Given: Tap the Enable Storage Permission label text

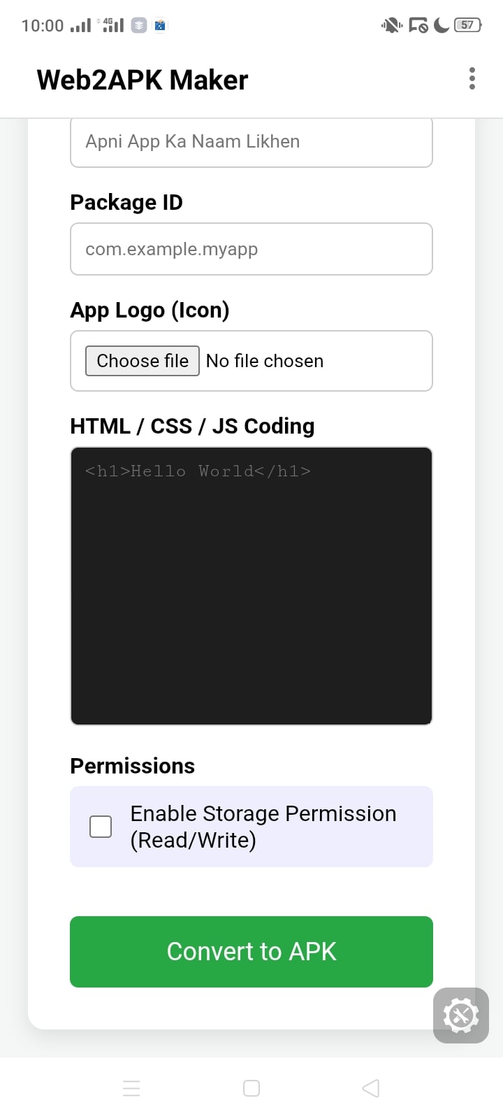Looking at the screenshot, I should (x=263, y=827).
